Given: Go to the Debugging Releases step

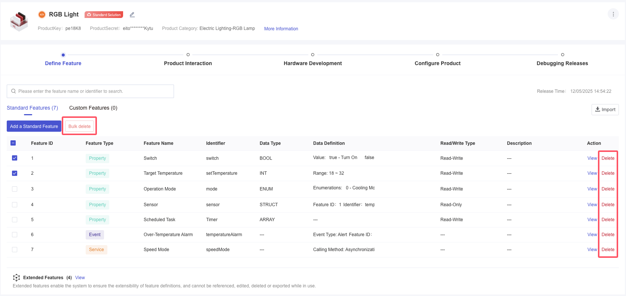Looking at the screenshot, I should click(562, 63).
